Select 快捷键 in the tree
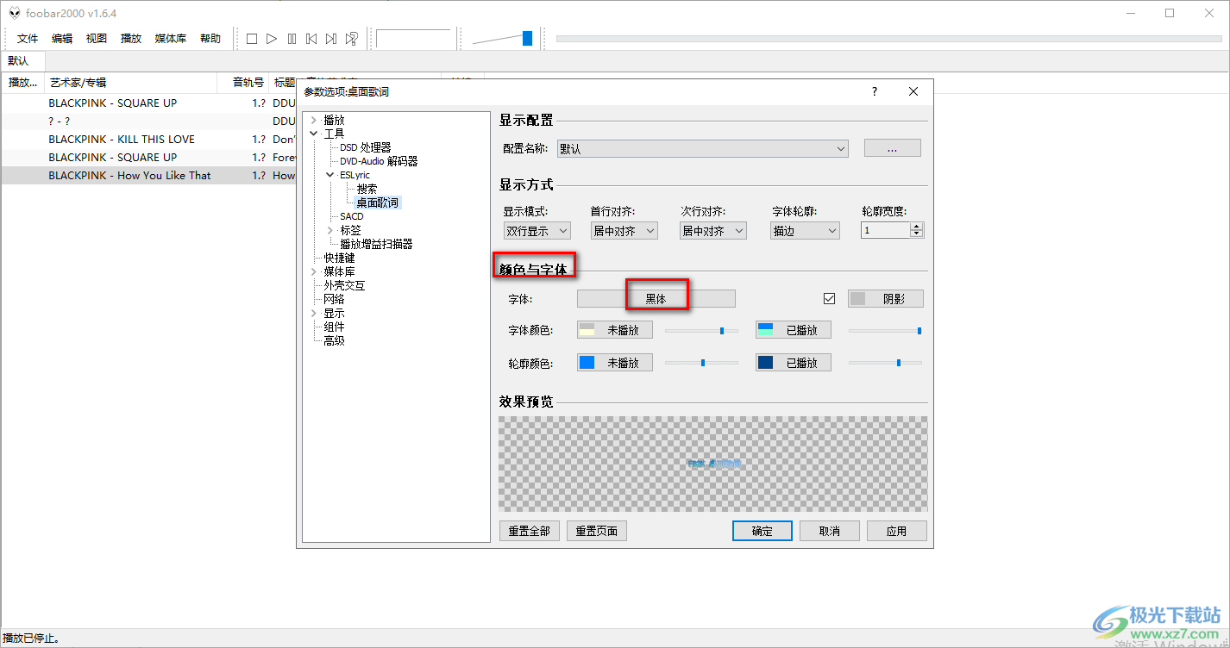Image resolution: width=1230 pixels, height=648 pixels. pyautogui.click(x=339, y=258)
